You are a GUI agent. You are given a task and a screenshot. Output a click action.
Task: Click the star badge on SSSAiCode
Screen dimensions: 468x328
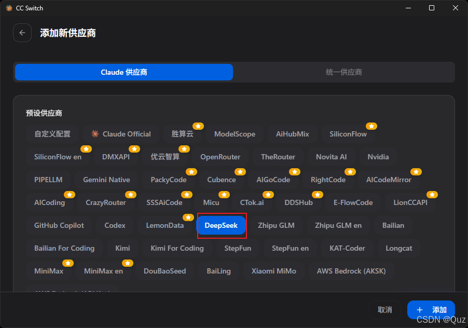(x=187, y=195)
